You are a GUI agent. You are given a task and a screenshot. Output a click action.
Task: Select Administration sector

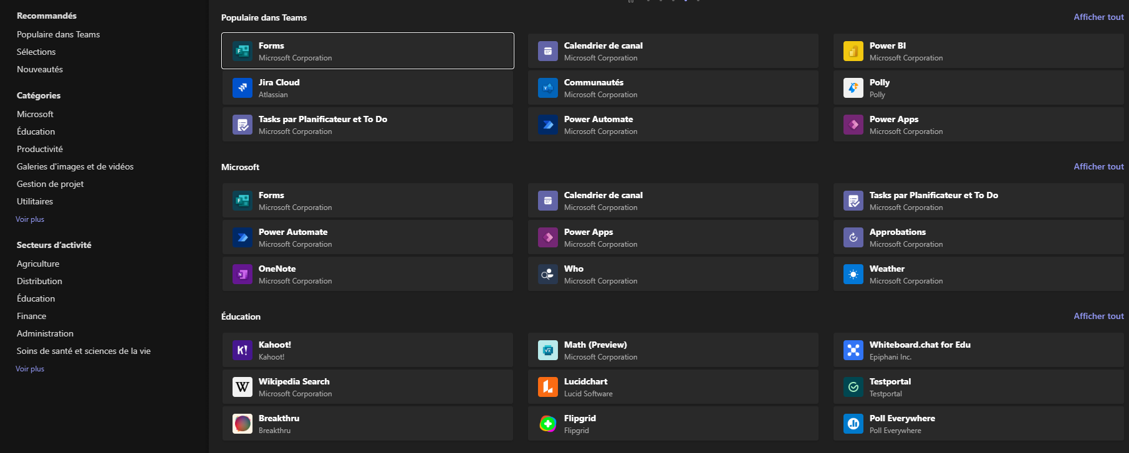pos(45,333)
